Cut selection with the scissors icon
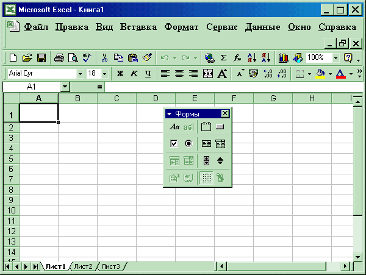This screenshot has width=366, height=275. click(104, 57)
